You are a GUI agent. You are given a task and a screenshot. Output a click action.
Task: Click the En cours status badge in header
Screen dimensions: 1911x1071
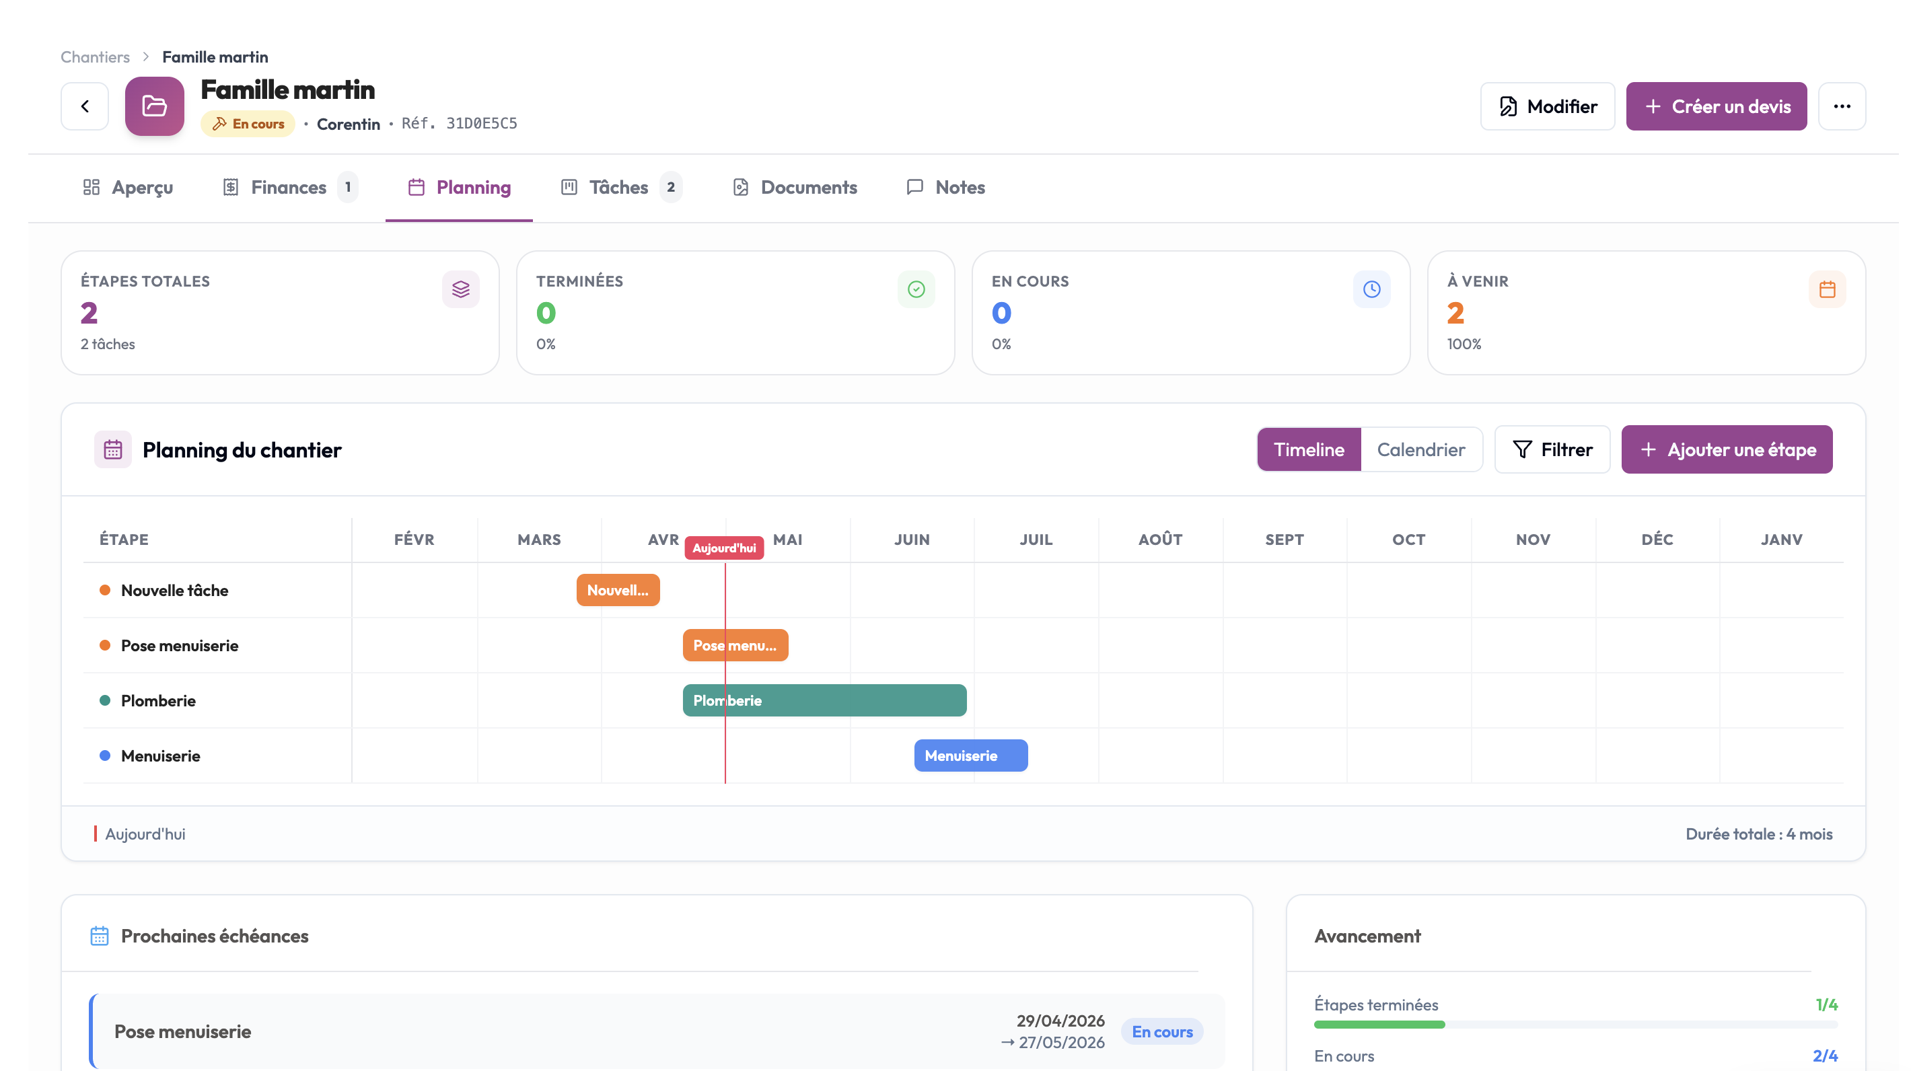tap(248, 124)
